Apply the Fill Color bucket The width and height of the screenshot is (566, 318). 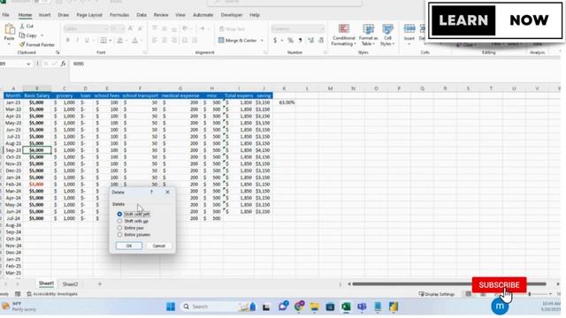tap(120, 41)
